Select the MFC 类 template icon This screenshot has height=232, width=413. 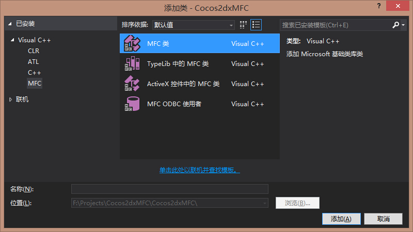pos(132,43)
